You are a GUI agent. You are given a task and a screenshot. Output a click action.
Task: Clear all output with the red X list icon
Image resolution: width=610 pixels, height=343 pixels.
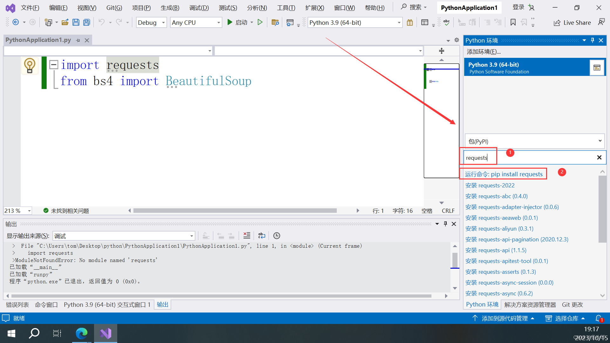click(247, 236)
